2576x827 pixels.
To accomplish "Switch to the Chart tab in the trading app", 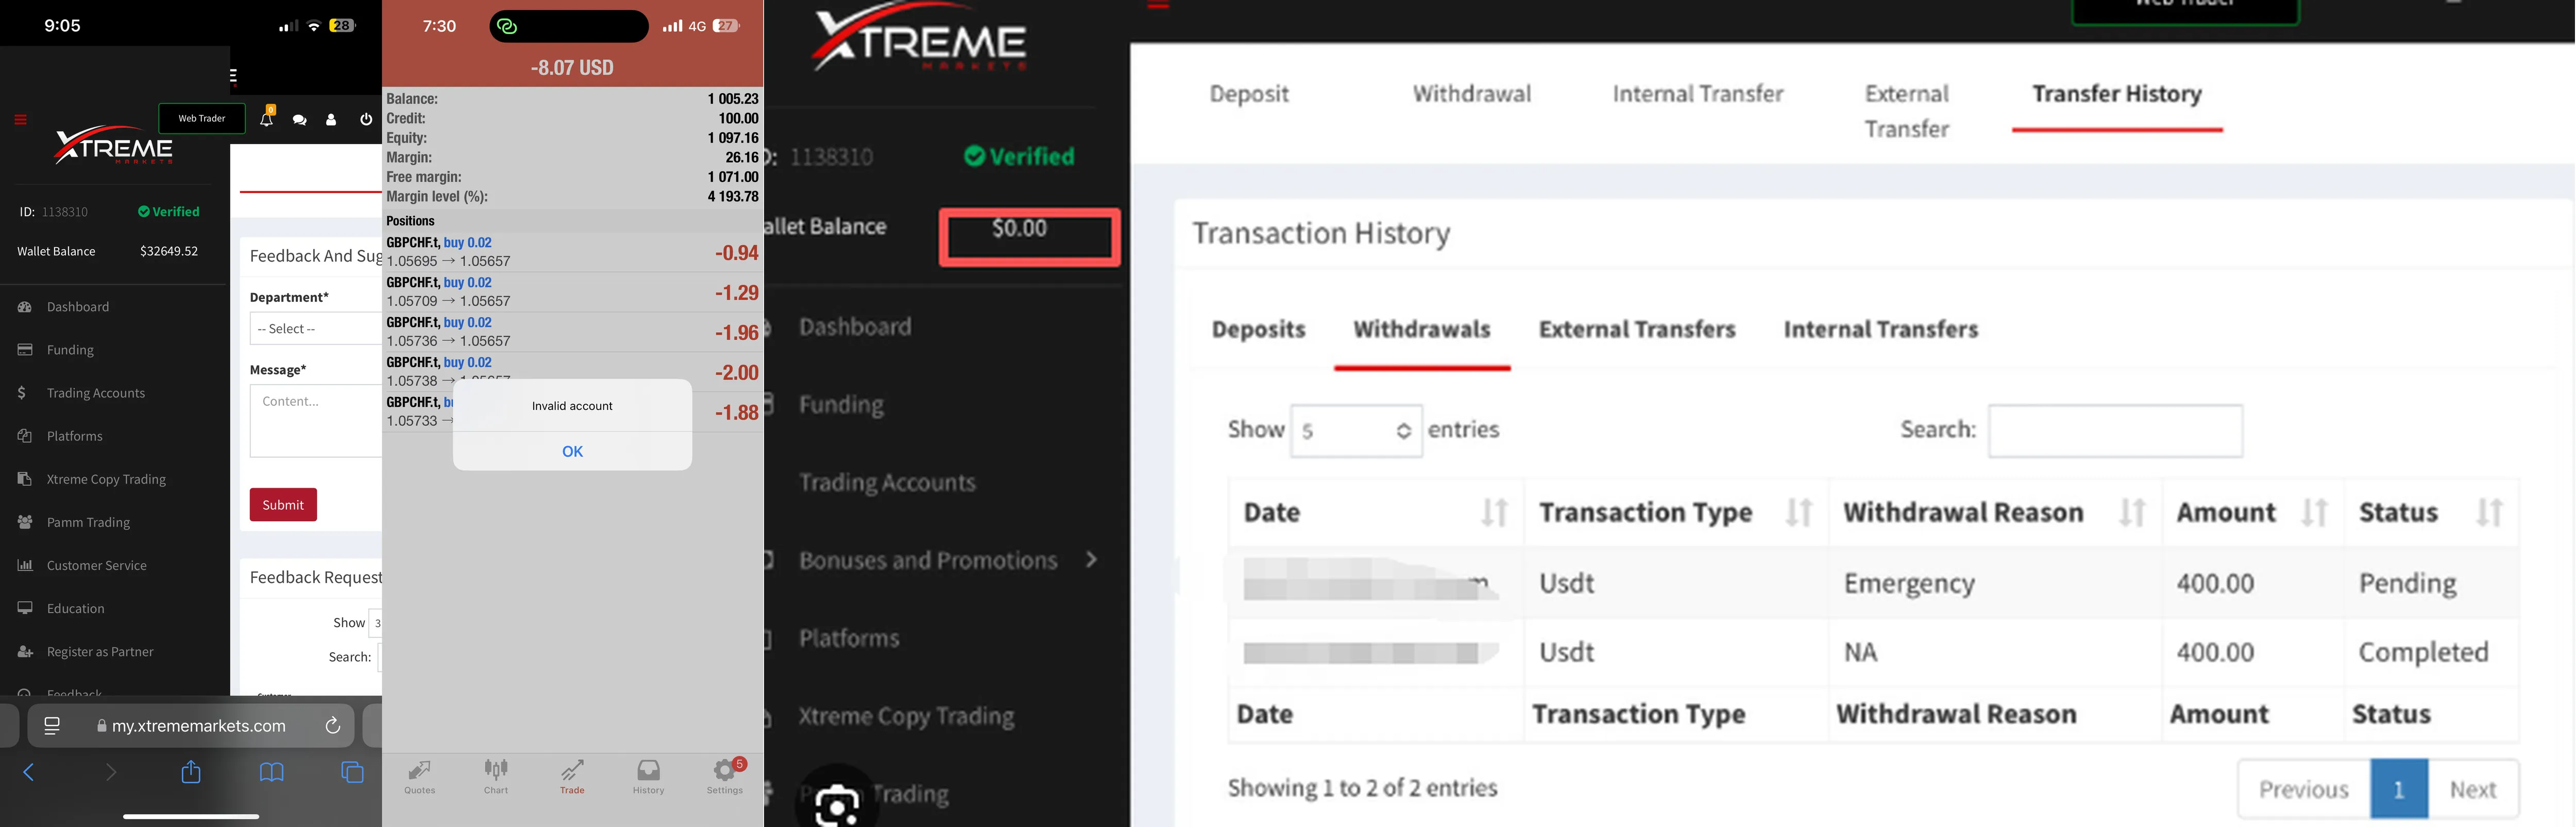I will pos(496,776).
